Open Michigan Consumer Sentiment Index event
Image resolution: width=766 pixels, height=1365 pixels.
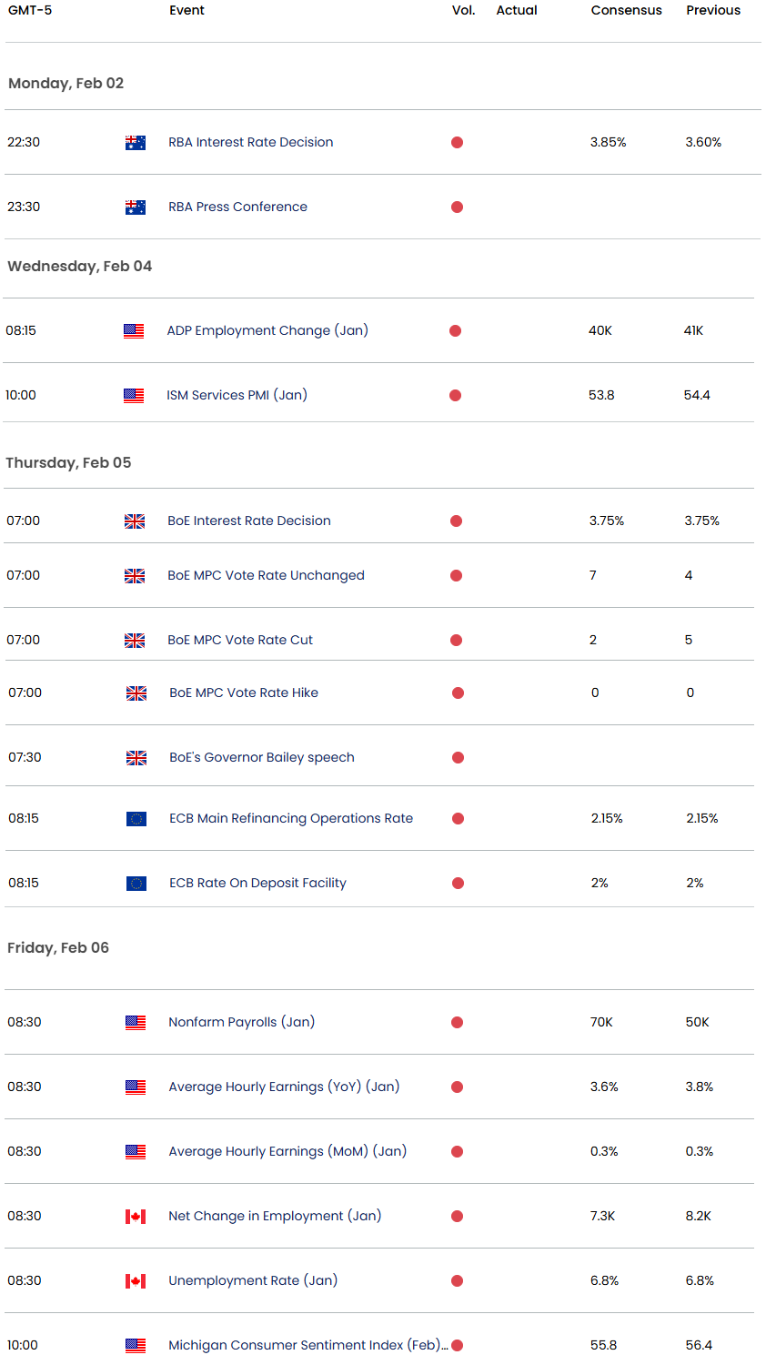click(x=308, y=1345)
